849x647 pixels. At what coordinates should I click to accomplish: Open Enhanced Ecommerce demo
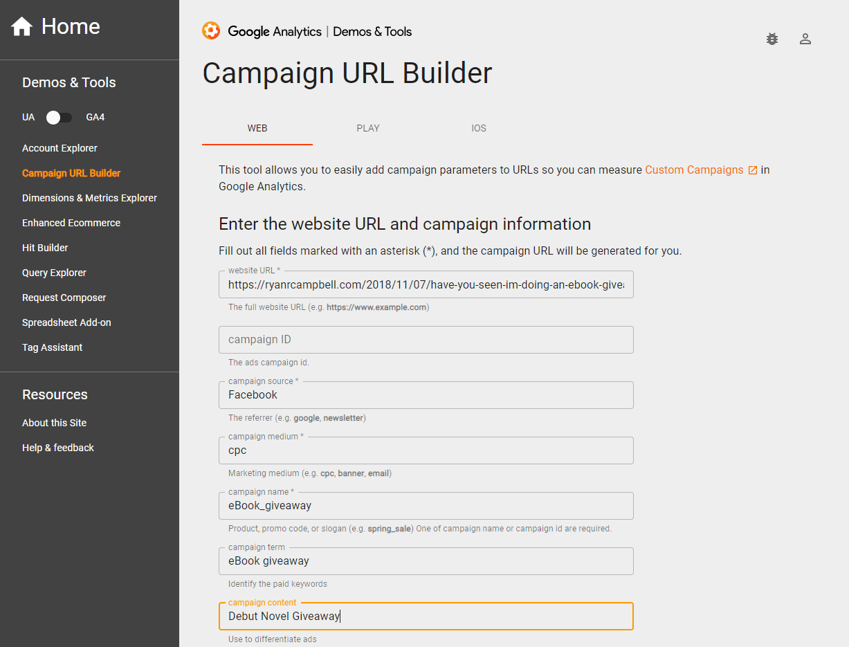tap(71, 223)
